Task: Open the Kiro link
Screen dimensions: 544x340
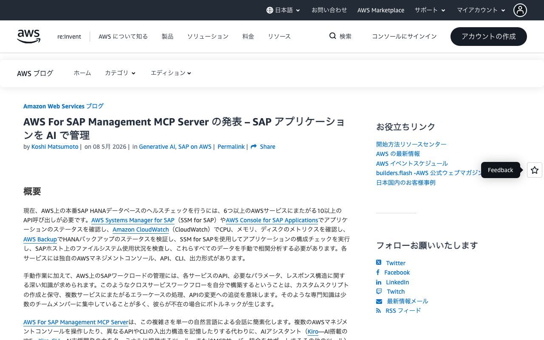Action: tap(313, 331)
